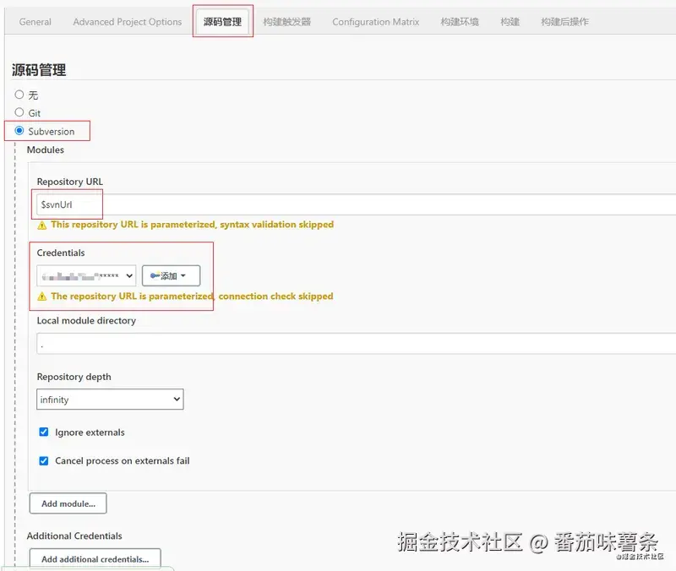Toggle Cancel process on externals fail checkbox
676x571 pixels.
[x=44, y=460]
